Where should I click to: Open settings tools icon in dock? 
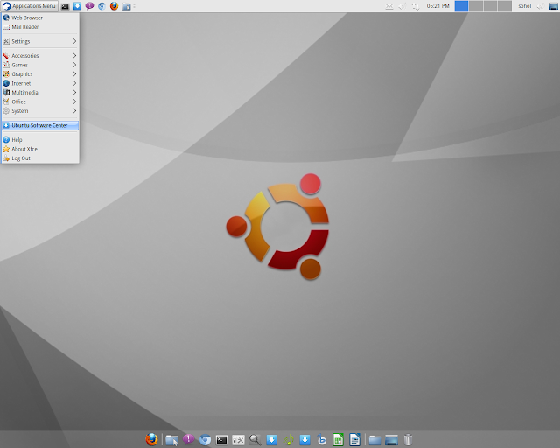tap(238, 440)
